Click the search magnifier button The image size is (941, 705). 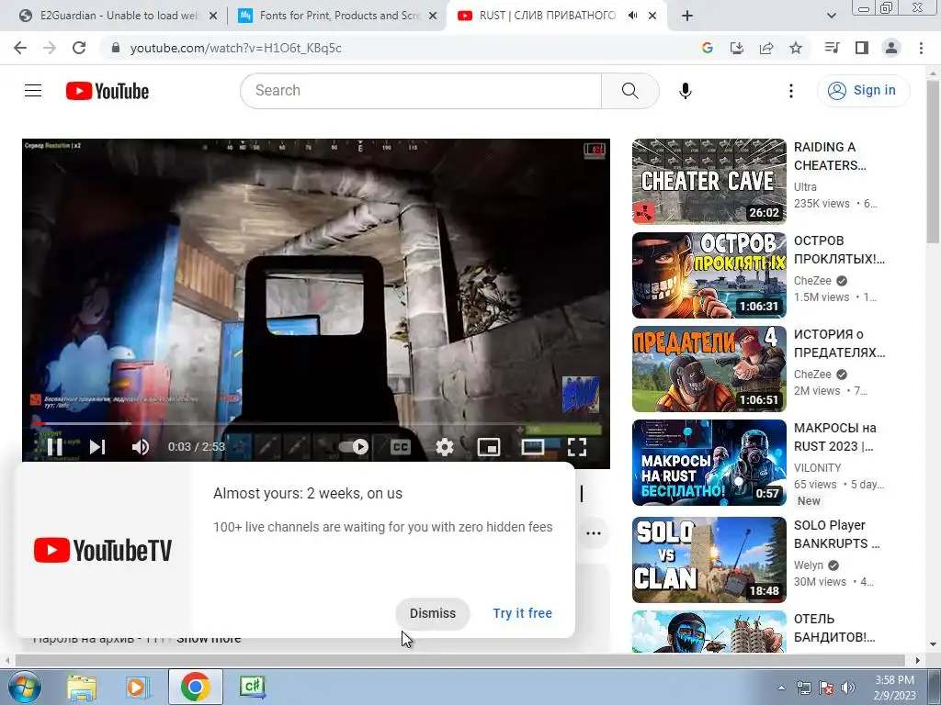coord(630,91)
